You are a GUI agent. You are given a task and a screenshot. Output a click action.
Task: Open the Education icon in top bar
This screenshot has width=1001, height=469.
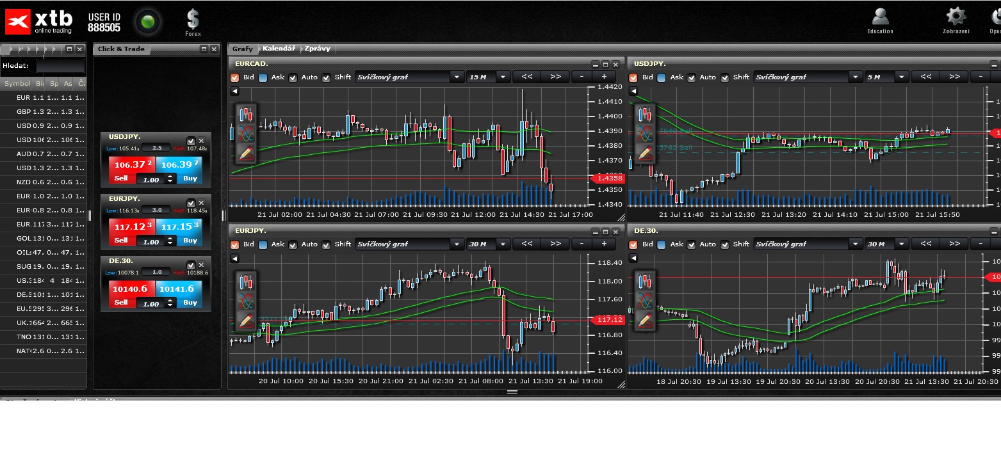click(880, 18)
